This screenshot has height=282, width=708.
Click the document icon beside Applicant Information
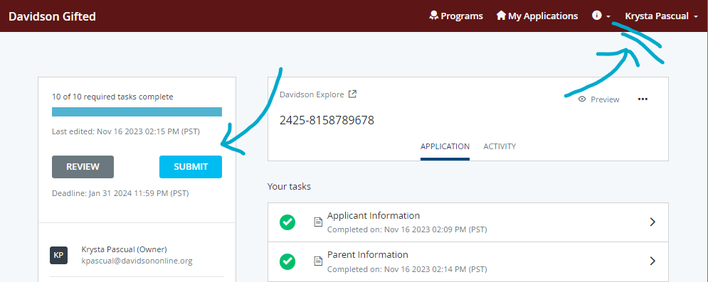coord(318,222)
